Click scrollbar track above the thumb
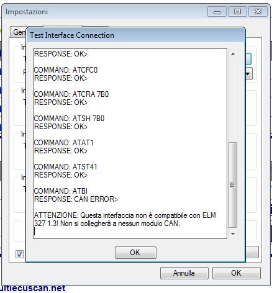 [x=233, y=101]
